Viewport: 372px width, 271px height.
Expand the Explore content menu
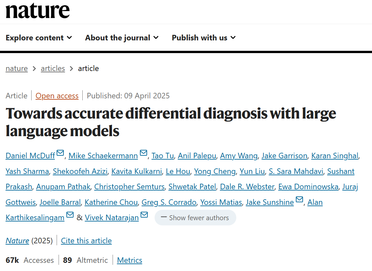tap(39, 38)
